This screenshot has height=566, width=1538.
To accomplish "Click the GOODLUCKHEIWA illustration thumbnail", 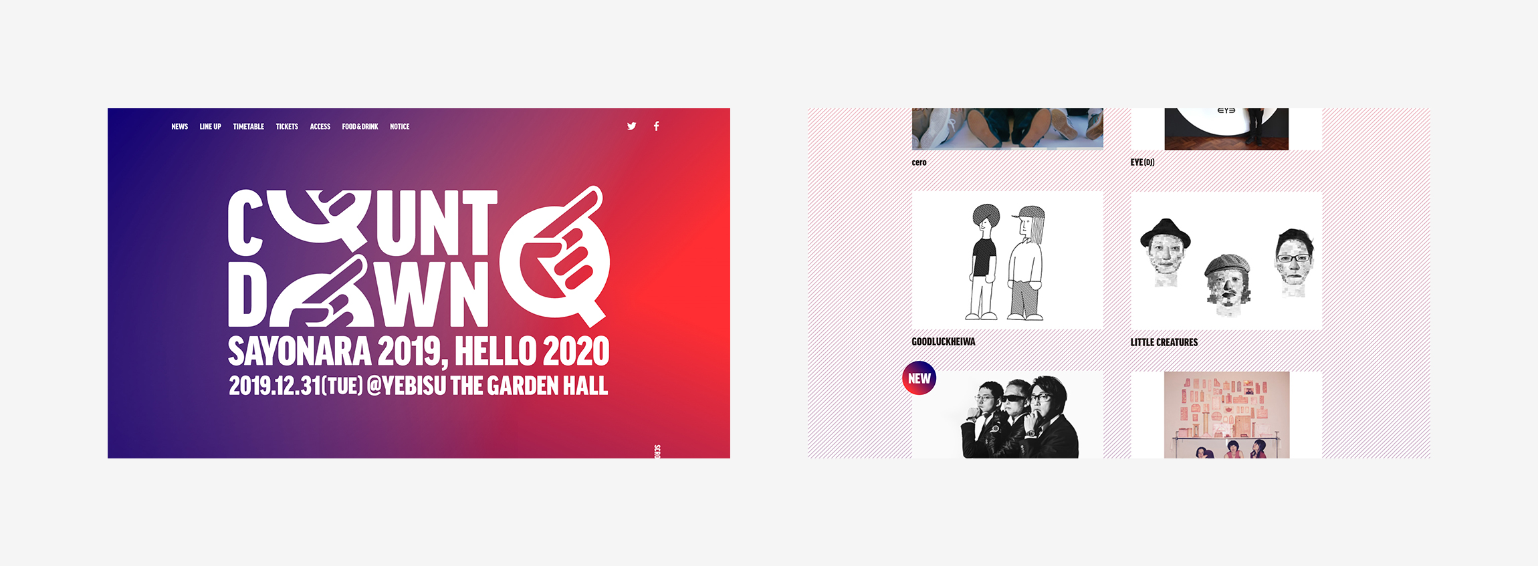I will click(x=1007, y=261).
